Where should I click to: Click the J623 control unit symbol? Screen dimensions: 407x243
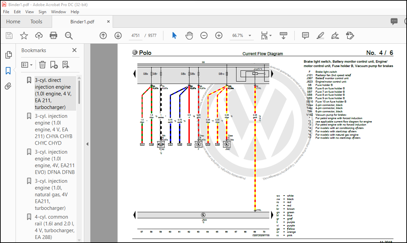pyautogui.click(x=203, y=215)
